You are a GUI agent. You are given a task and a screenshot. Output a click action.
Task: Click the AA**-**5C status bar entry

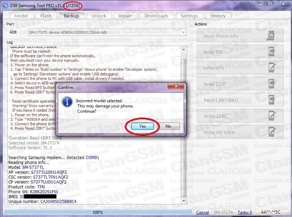[270, 212]
